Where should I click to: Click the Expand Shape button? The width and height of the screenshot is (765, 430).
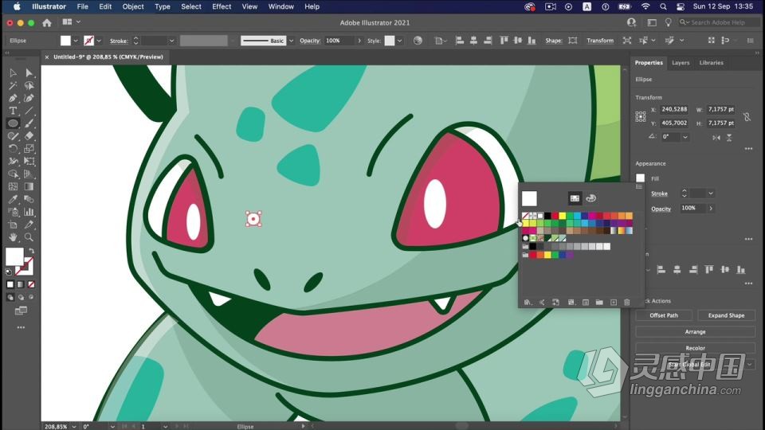[x=726, y=315]
